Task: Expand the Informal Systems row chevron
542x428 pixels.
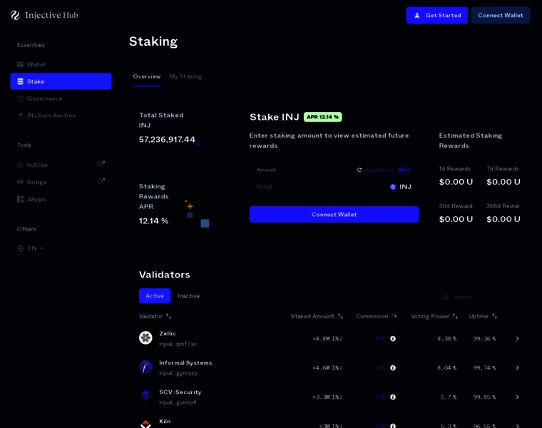Action: coord(518,368)
